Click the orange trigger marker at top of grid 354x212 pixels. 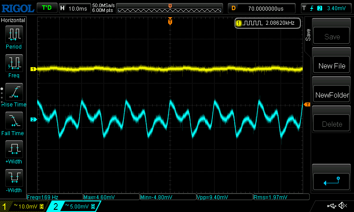pyautogui.click(x=170, y=21)
